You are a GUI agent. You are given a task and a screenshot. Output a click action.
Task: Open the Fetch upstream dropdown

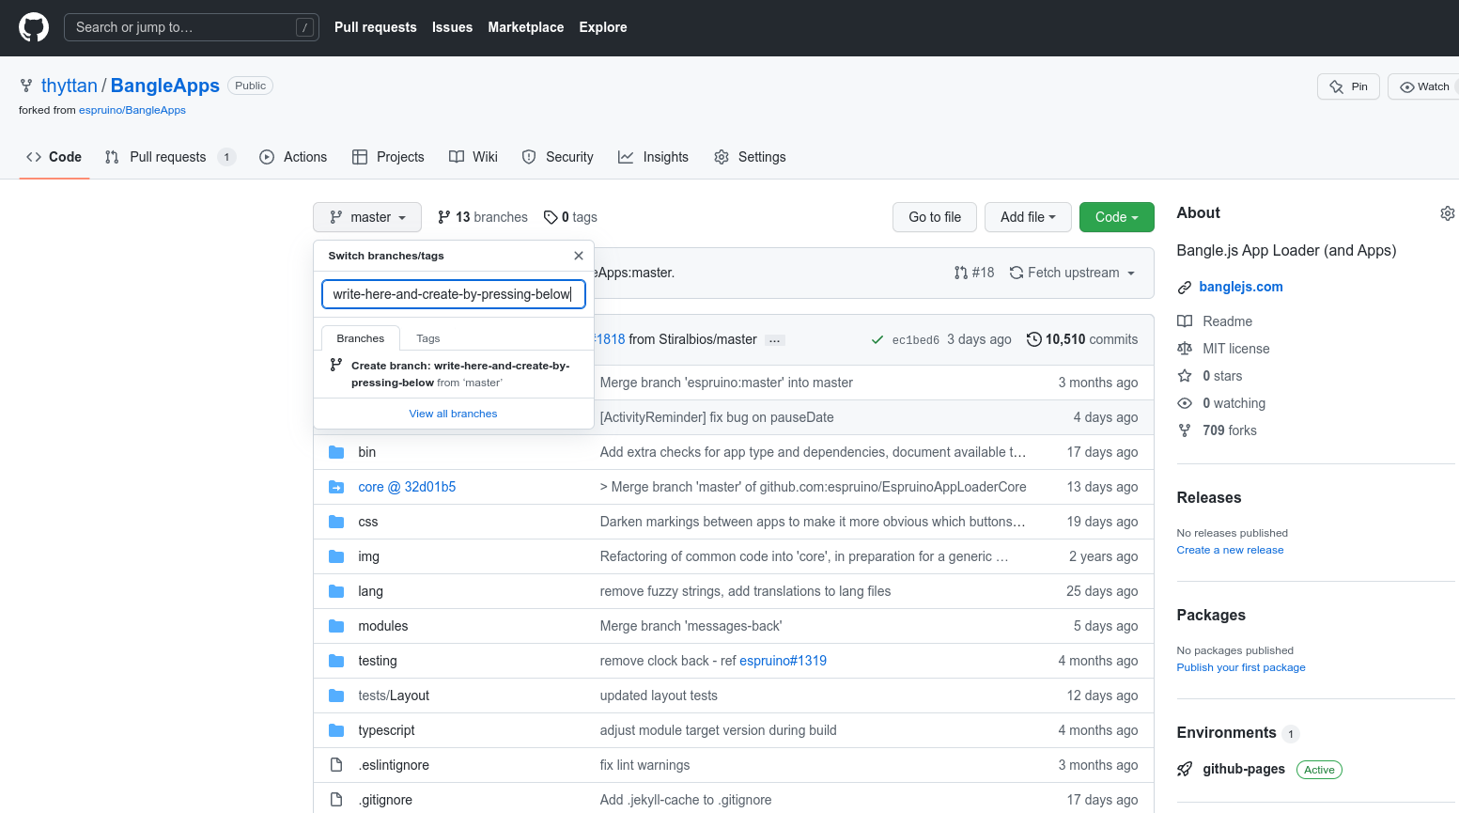(x=1072, y=273)
